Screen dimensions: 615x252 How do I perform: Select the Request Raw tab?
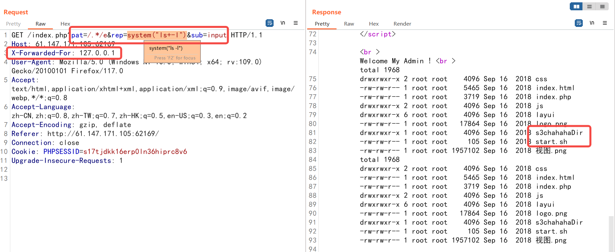(x=41, y=24)
